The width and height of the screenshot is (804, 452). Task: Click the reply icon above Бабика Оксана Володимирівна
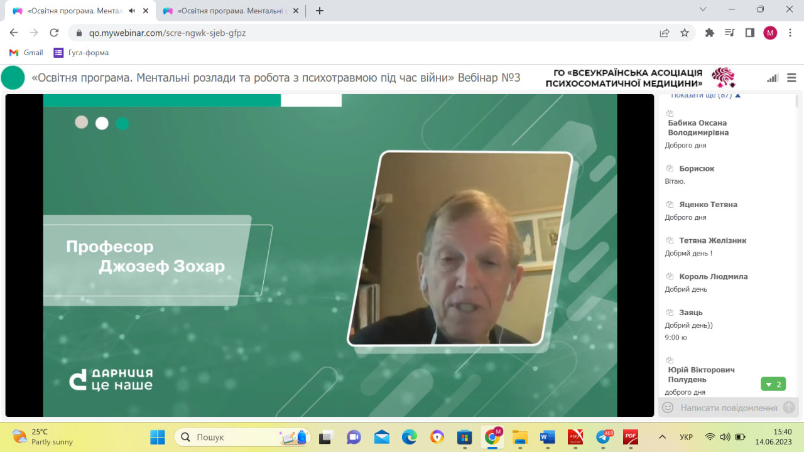[670, 113]
